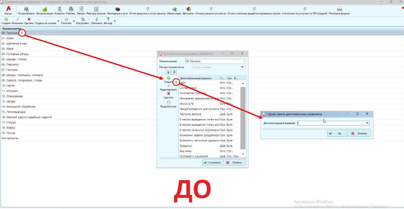The image size is (404, 209).
Task: Open the Дополнительный реквизит combo box arrow
Action: (367, 123)
